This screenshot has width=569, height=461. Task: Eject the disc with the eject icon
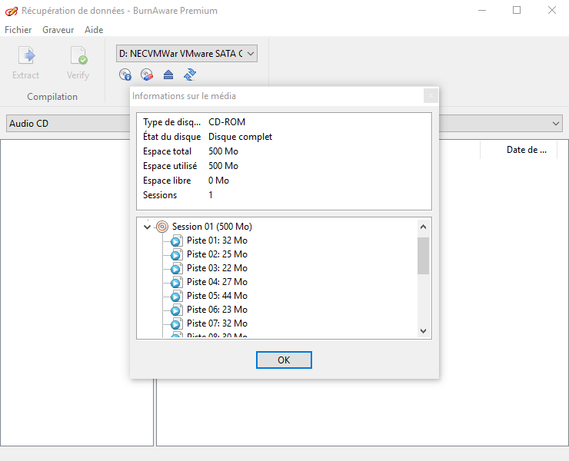tap(168, 75)
